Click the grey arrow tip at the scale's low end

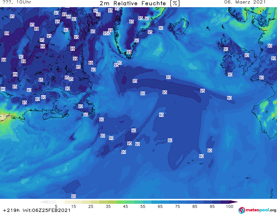click(43, 202)
